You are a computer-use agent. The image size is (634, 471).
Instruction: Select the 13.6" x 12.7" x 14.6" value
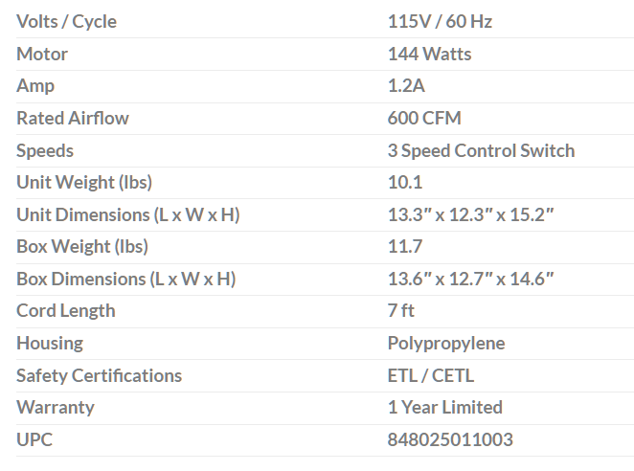pos(471,279)
